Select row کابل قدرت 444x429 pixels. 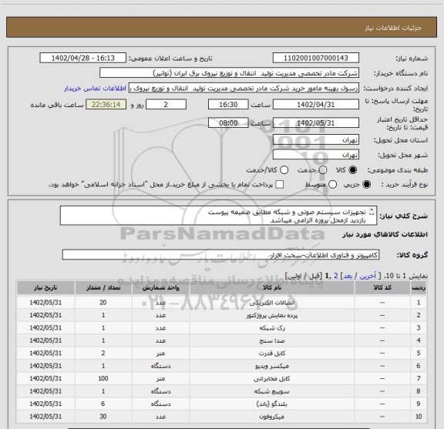coord(221,353)
